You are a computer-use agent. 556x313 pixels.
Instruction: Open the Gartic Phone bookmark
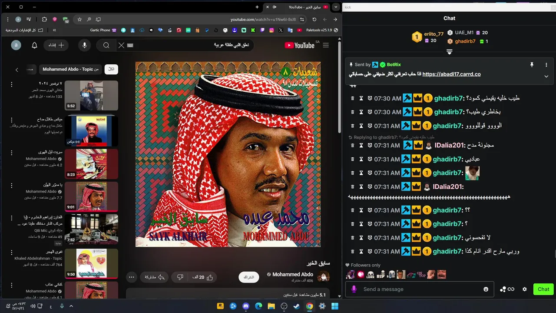coord(103,30)
